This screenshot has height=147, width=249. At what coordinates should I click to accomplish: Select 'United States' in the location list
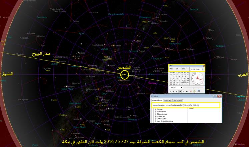162,119
